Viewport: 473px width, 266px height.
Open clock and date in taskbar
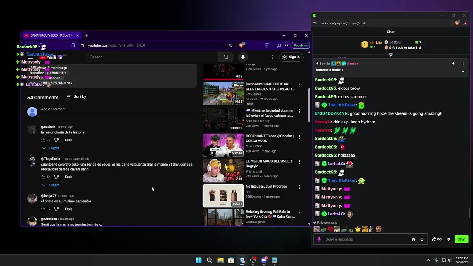pos(462,260)
